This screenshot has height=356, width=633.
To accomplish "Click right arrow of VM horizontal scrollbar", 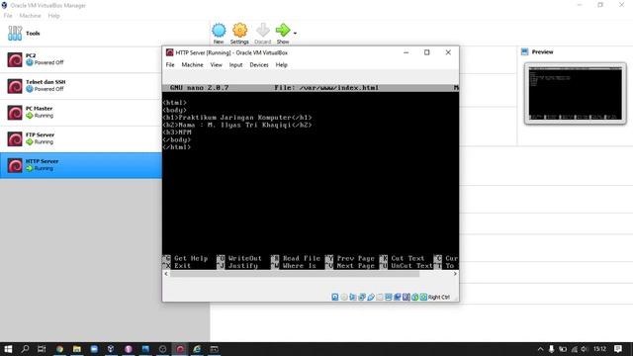I will 455,274.
